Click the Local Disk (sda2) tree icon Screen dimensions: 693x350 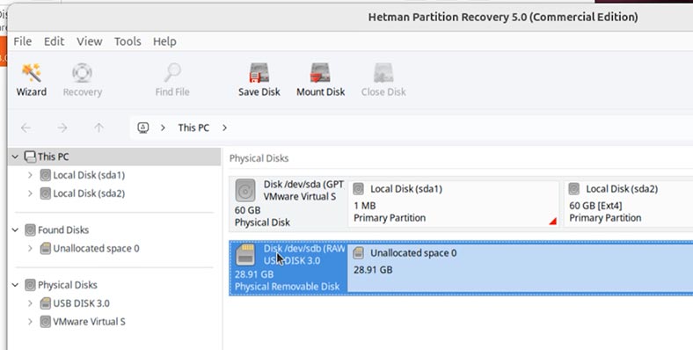pyautogui.click(x=45, y=193)
